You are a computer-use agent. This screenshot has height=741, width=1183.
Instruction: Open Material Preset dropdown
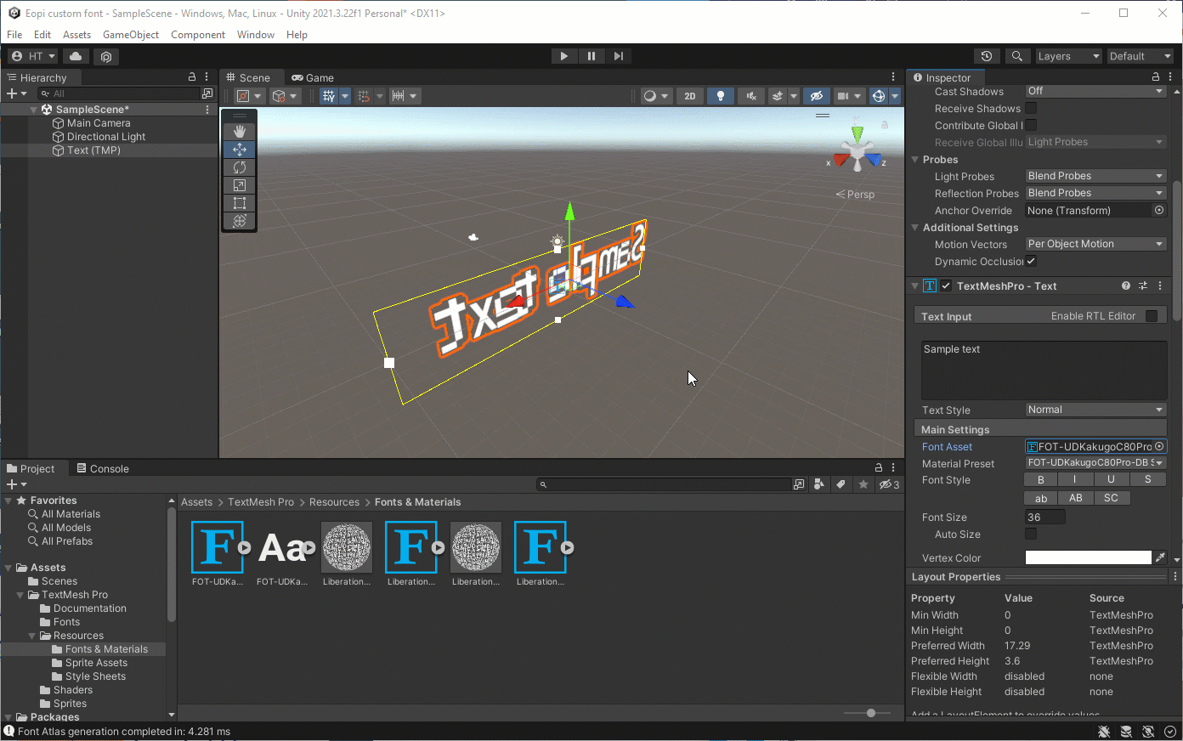(1095, 463)
